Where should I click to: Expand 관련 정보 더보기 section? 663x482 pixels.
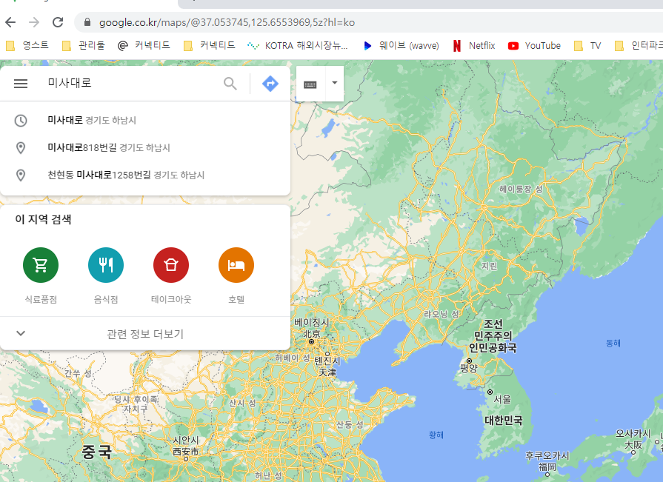coord(145,334)
